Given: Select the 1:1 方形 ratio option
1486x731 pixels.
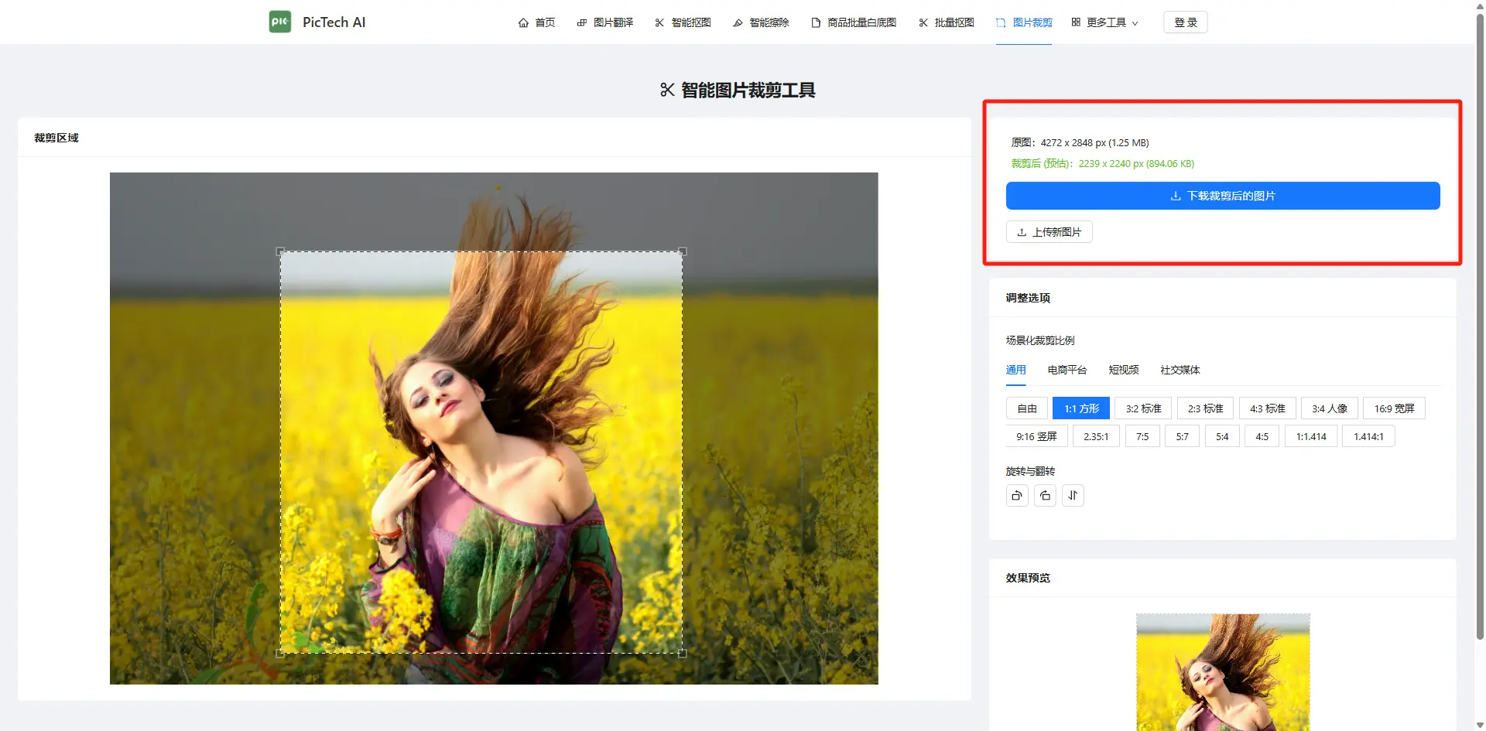Looking at the screenshot, I should click(1081, 408).
